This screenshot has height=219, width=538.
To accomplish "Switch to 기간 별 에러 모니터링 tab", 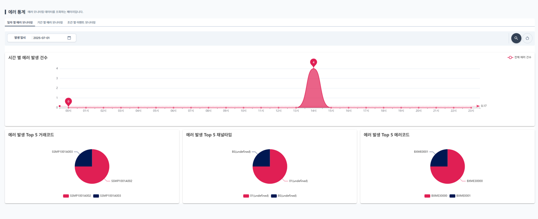I will point(50,22).
